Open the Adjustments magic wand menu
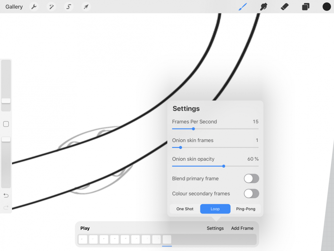This screenshot has width=334, height=251. [51, 7]
